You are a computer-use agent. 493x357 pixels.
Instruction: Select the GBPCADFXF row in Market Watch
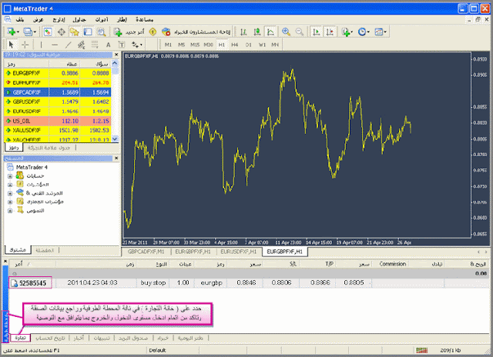click(x=58, y=92)
